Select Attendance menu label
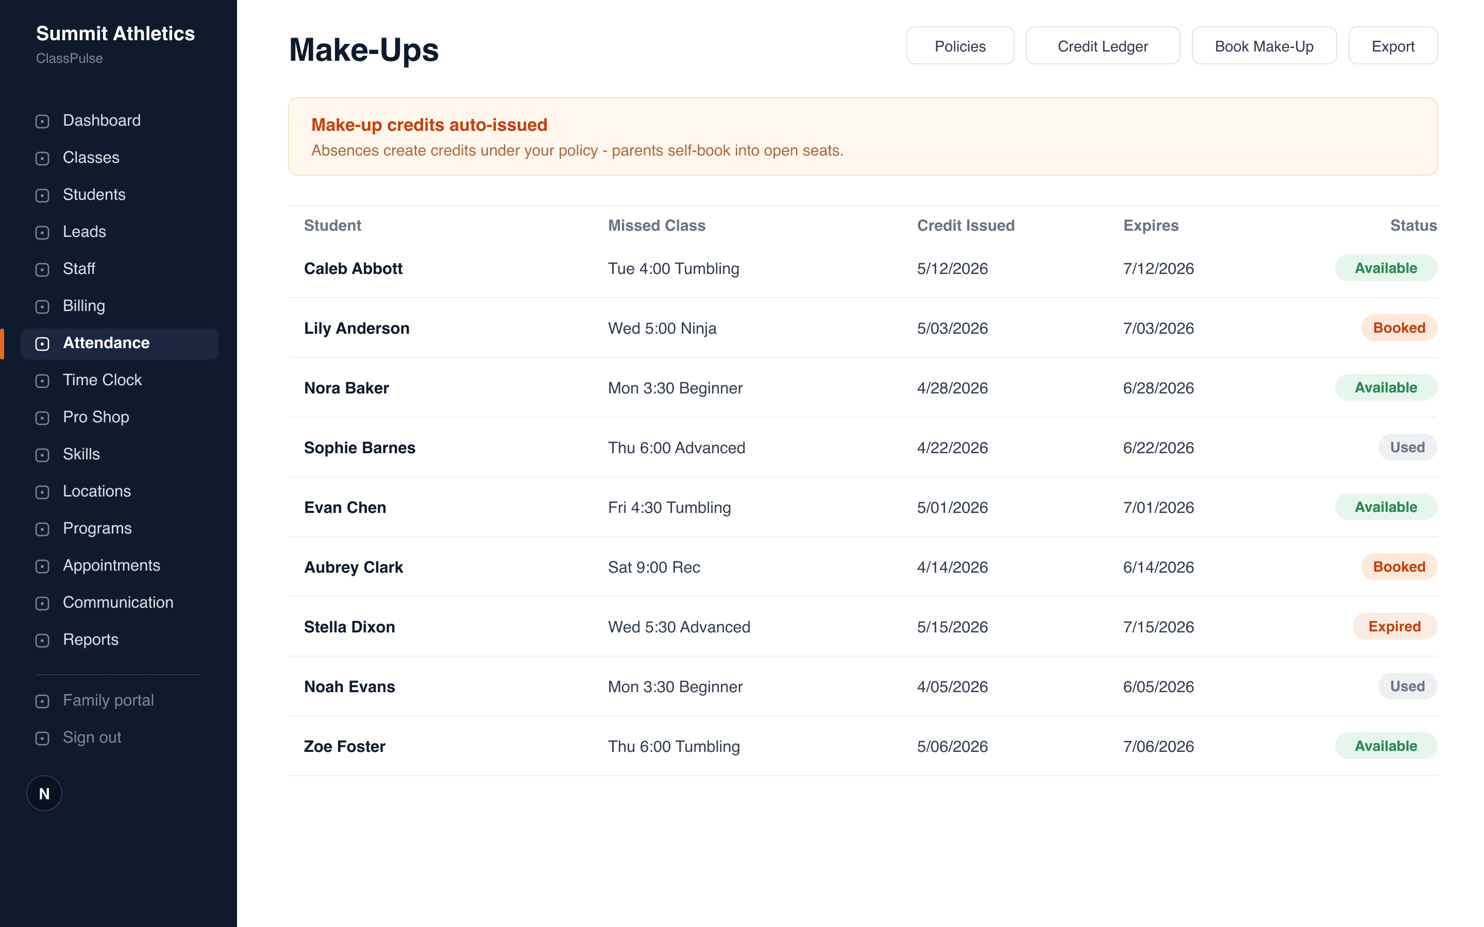 click(106, 342)
